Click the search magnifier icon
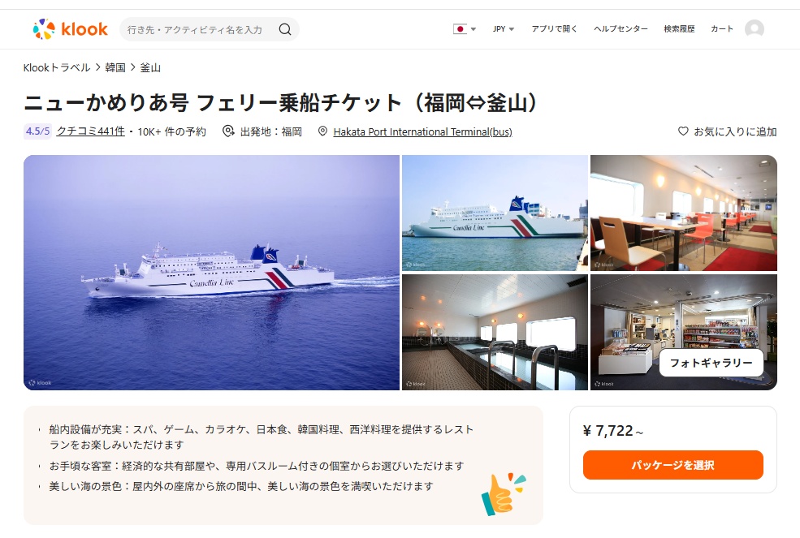 285,29
